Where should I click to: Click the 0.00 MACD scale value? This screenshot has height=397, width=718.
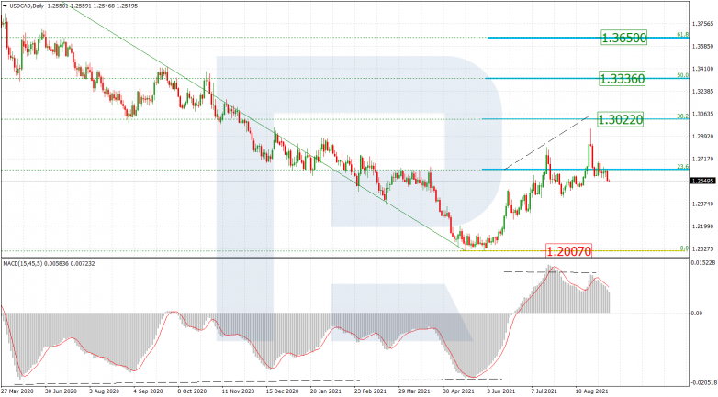[x=697, y=314]
